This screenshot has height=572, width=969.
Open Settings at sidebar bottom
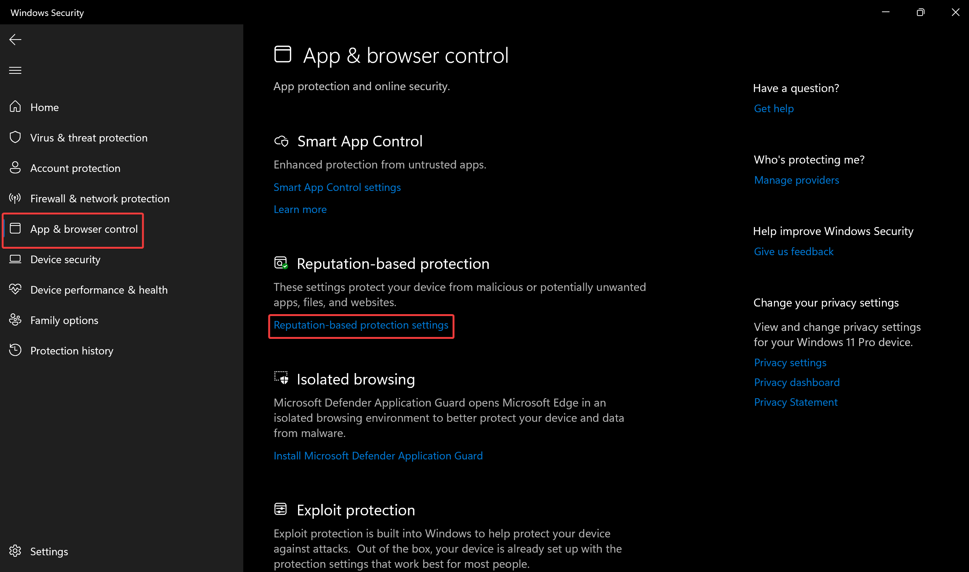tap(49, 551)
